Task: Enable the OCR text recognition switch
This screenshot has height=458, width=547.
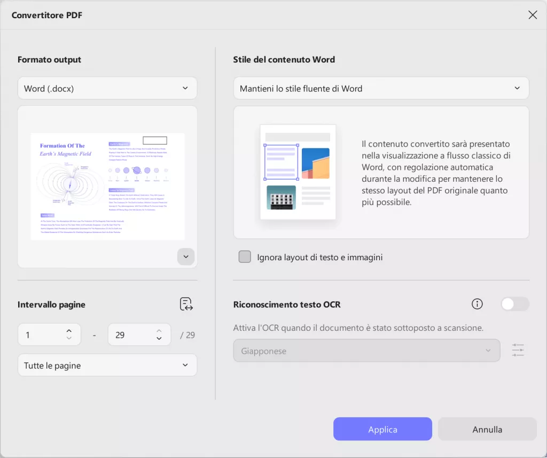Action: [x=514, y=304]
